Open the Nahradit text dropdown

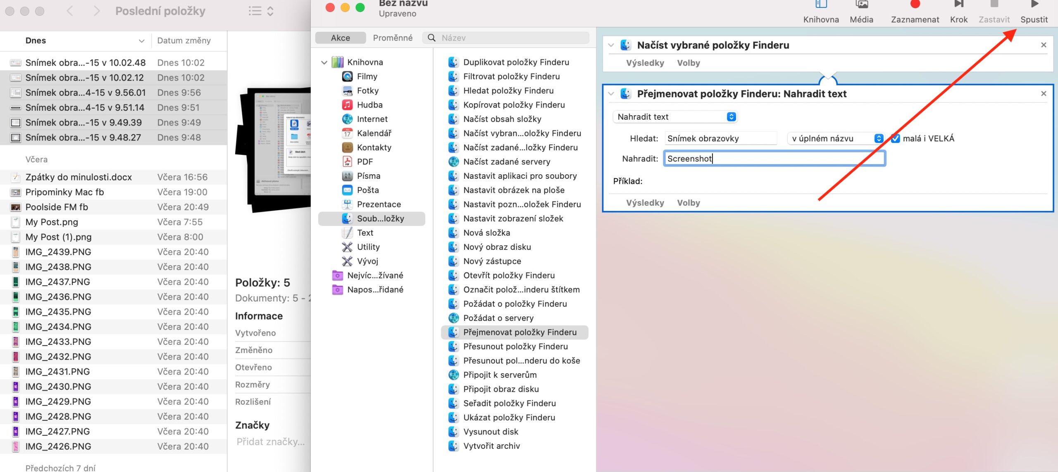(674, 117)
